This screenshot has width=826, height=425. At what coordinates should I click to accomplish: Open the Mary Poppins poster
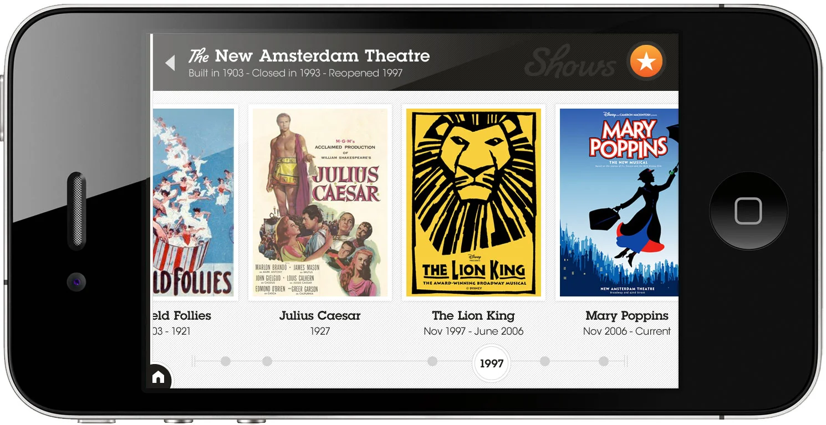[x=619, y=202]
